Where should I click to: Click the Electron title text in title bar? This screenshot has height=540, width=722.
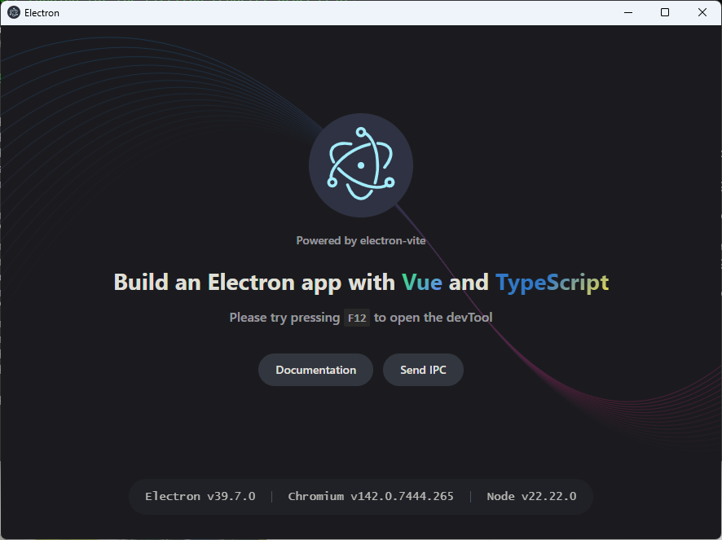coord(42,13)
